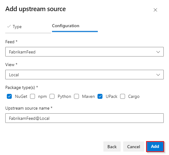Uncheck the UPack package type

pos(100,96)
